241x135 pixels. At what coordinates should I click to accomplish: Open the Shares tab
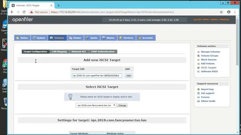[x=108, y=38]
